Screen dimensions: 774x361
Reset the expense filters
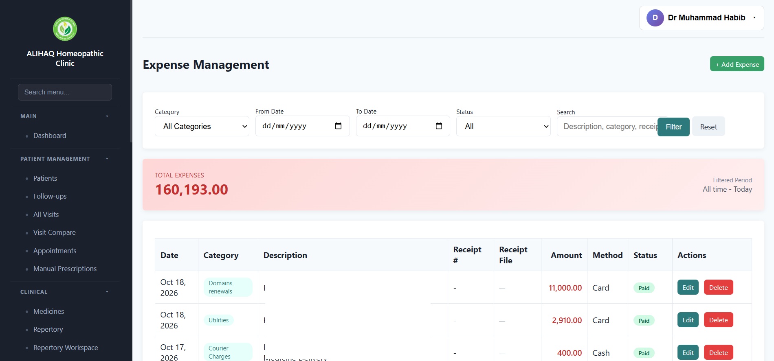click(x=708, y=127)
